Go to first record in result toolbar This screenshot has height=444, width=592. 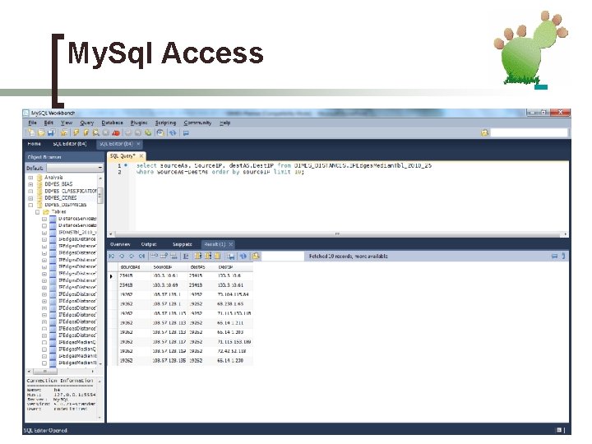(x=112, y=257)
